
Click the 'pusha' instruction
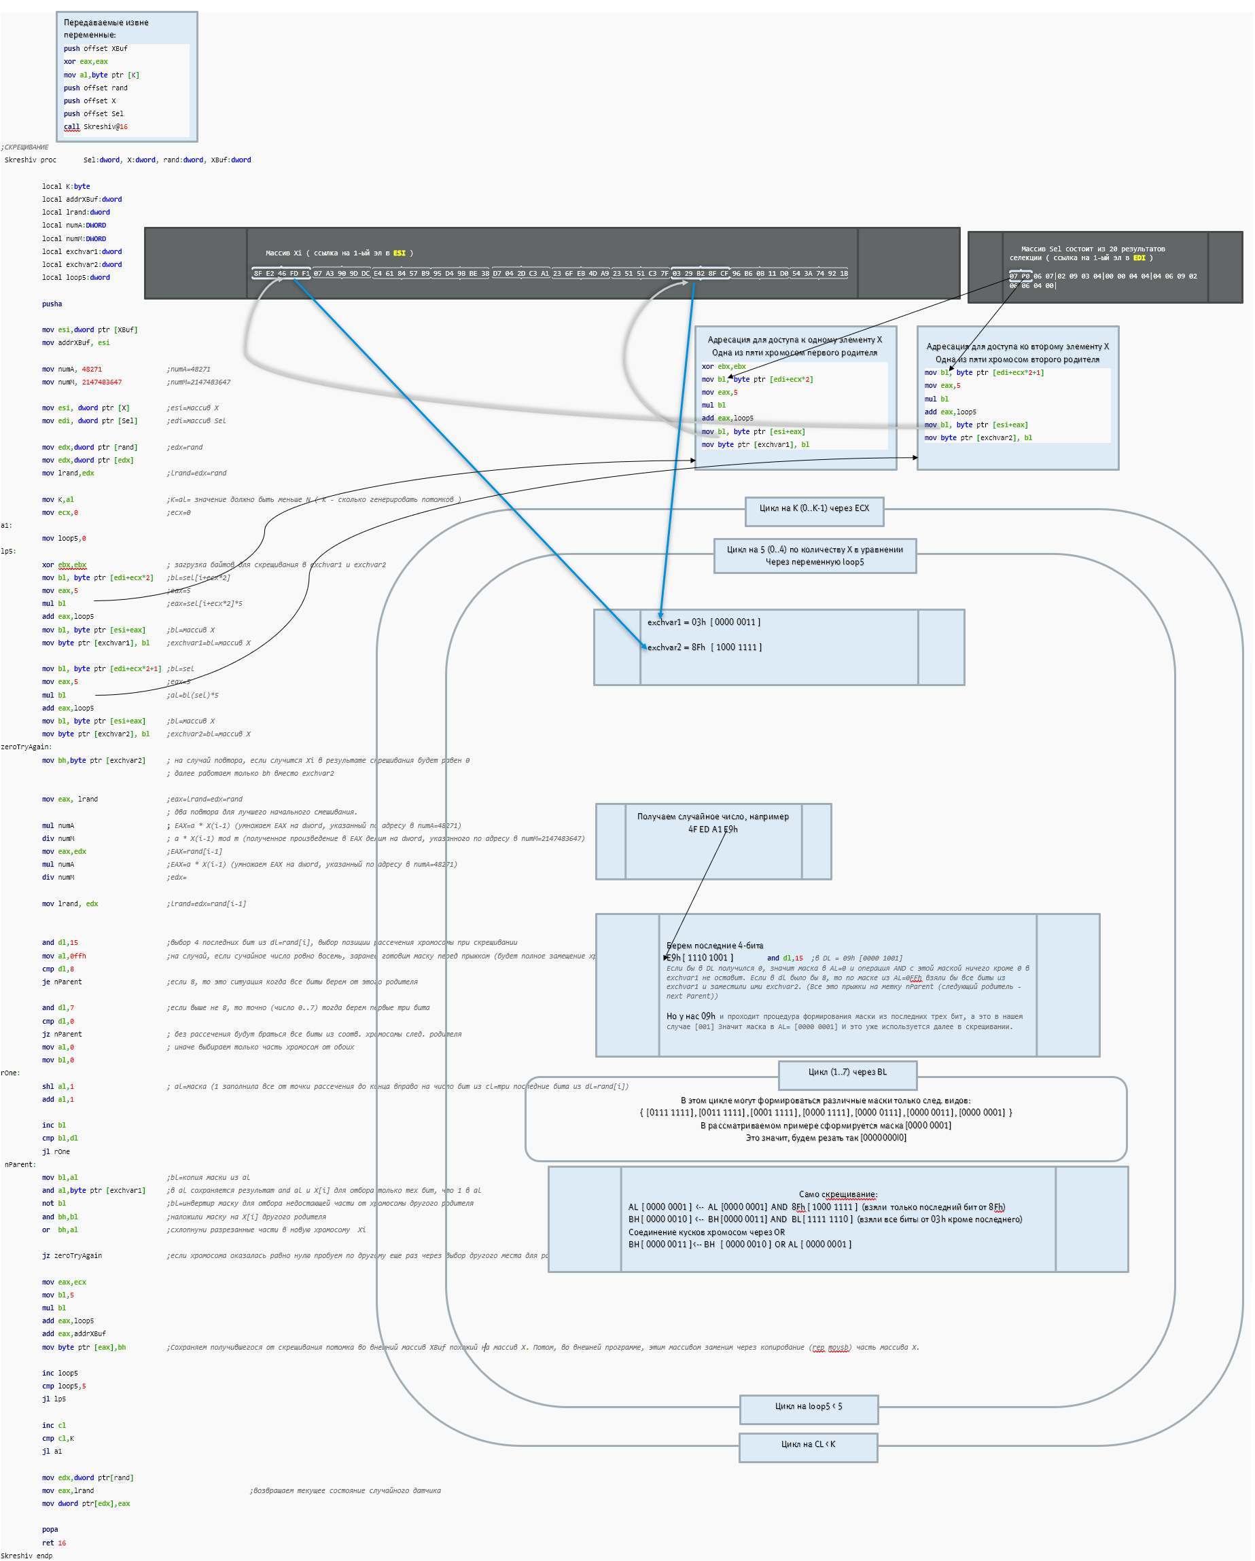pos(52,304)
